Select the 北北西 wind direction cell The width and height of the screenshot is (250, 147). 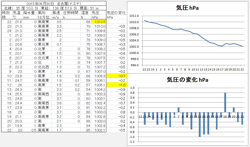[x=44, y=67]
